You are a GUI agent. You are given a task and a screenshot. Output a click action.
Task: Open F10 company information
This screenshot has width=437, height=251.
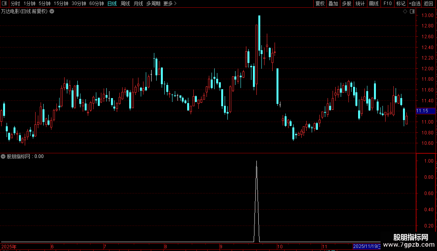(x=387, y=3)
